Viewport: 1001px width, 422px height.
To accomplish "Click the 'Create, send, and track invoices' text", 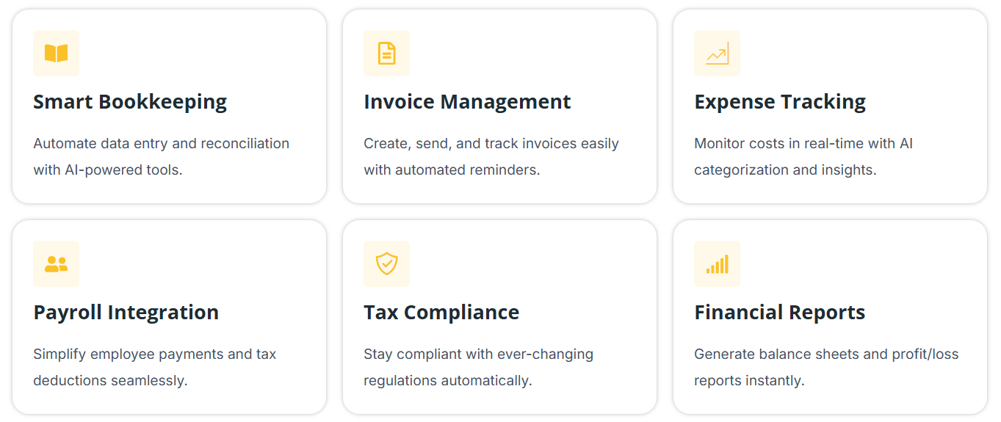I will [x=491, y=144].
